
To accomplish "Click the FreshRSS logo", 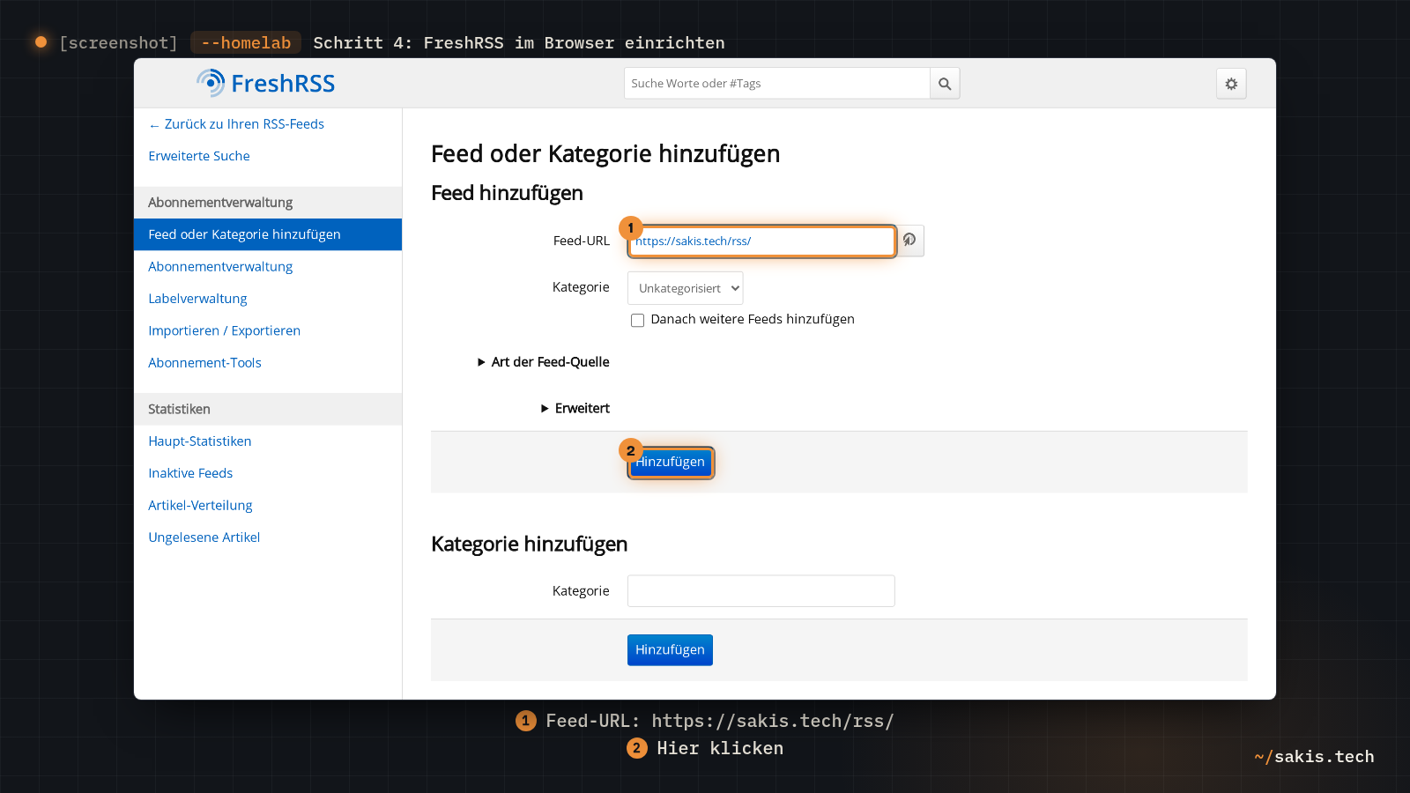I will coord(265,83).
